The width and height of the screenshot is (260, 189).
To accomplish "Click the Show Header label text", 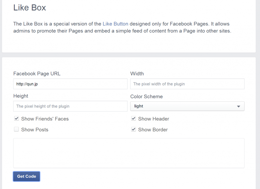I will [154, 119].
